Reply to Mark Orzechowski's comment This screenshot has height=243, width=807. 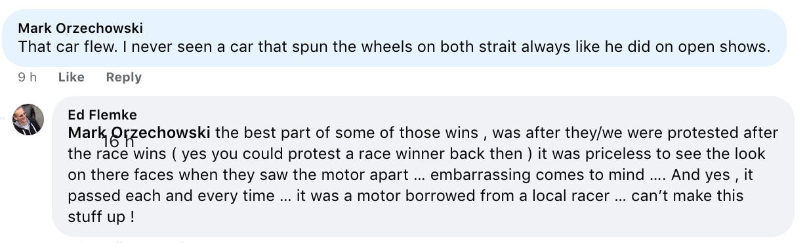(x=124, y=77)
